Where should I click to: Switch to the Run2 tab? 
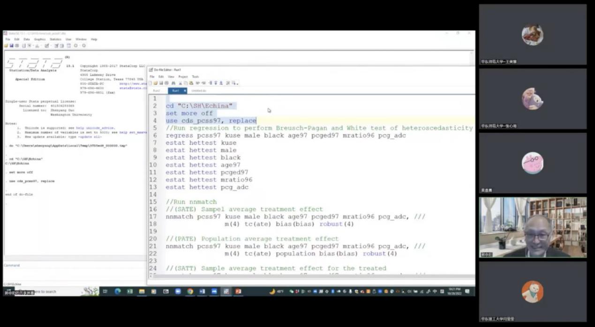157,91
